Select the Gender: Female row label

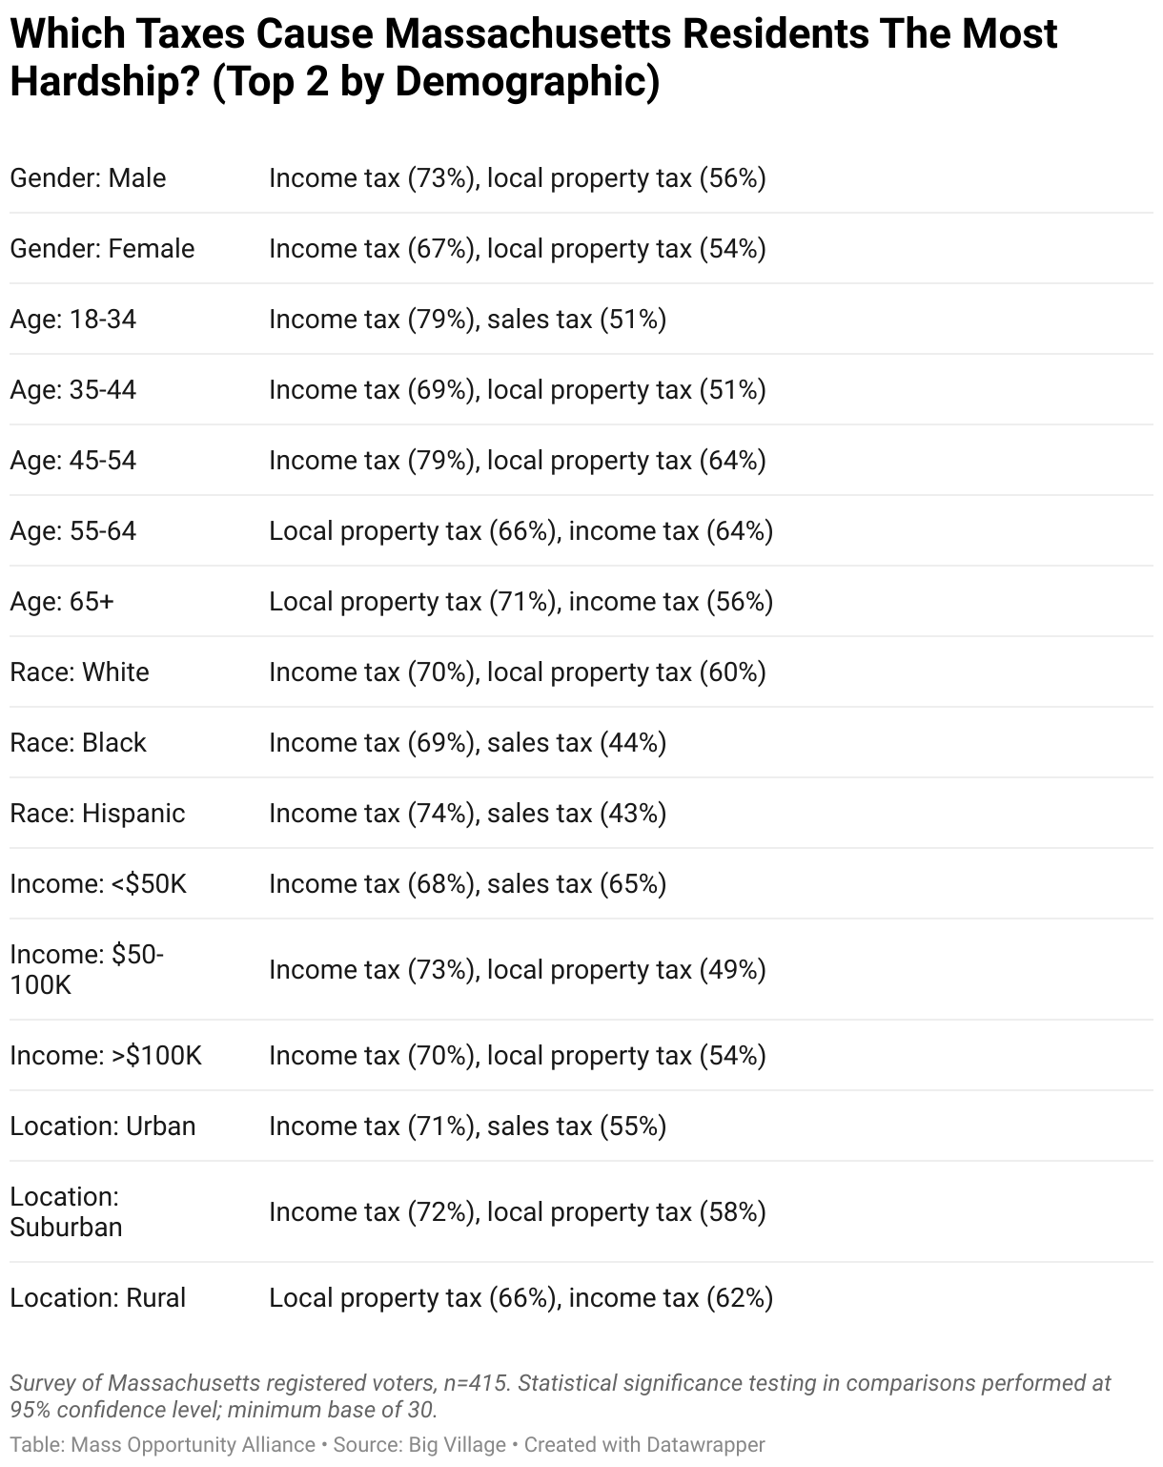(102, 249)
